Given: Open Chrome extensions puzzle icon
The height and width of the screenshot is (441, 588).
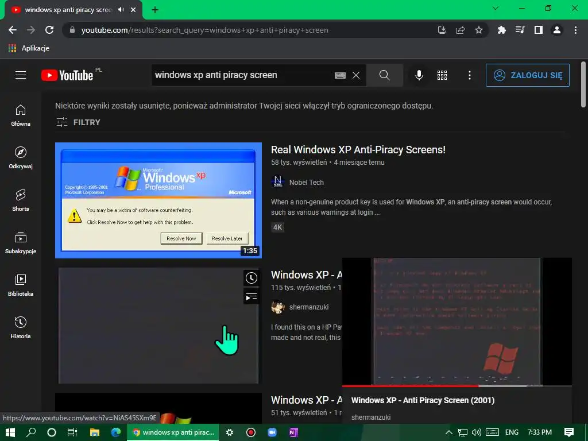Looking at the screenshot, I should tap(501, 30).
